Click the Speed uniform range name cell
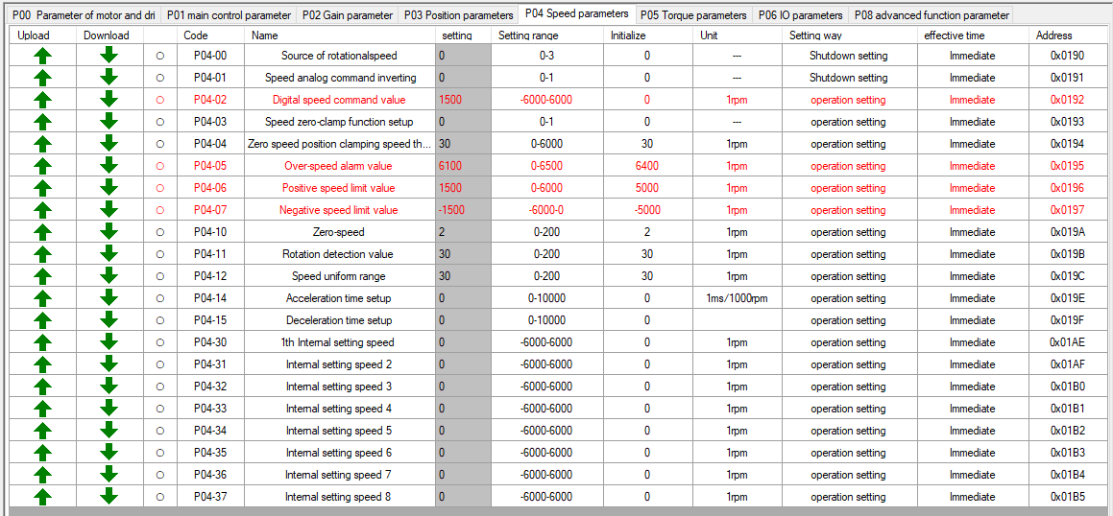 tap(339, 275)
